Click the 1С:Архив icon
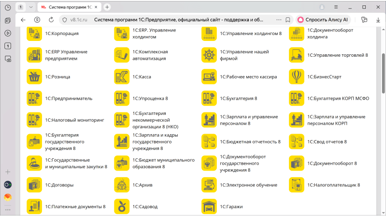The image size is (386, 217). (122, 185)
